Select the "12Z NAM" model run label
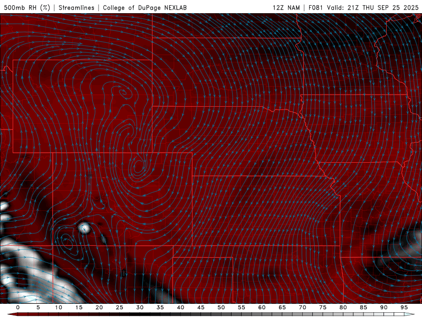The height and width of the screenshot is (317, 422). (x=286, y=8)
